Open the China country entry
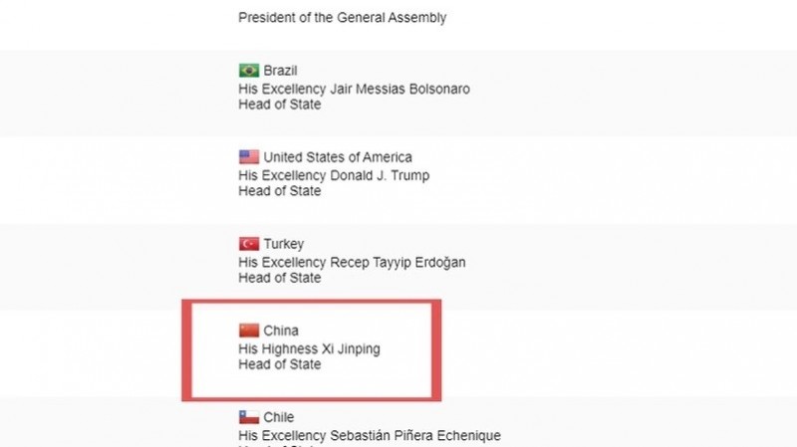797x447 pixels. pos(281,331)
